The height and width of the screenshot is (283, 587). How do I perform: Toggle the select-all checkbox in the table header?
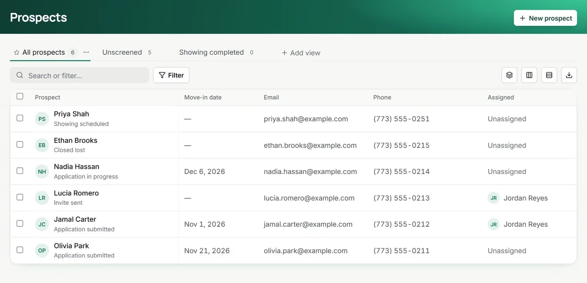point(20,96)
